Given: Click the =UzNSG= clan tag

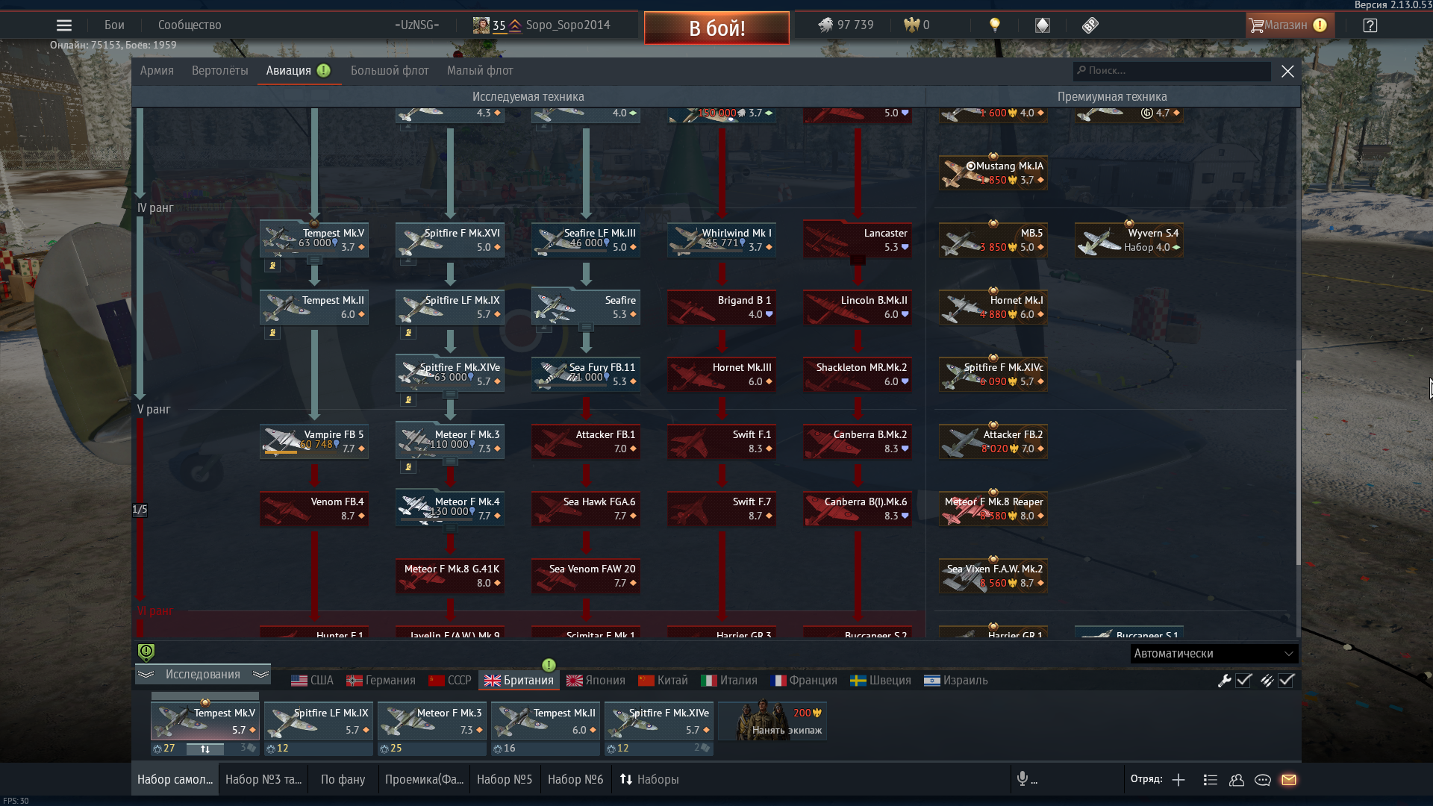Looking at the screenshot, I should (416, 25).
